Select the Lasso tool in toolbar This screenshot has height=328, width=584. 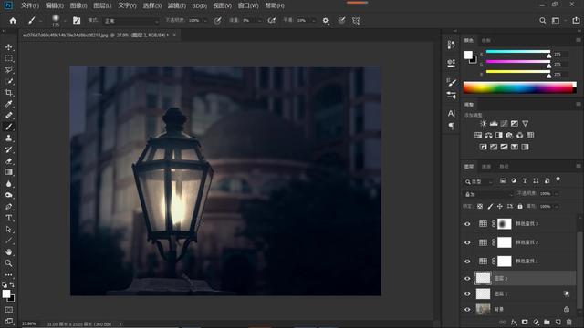[8, 70]
